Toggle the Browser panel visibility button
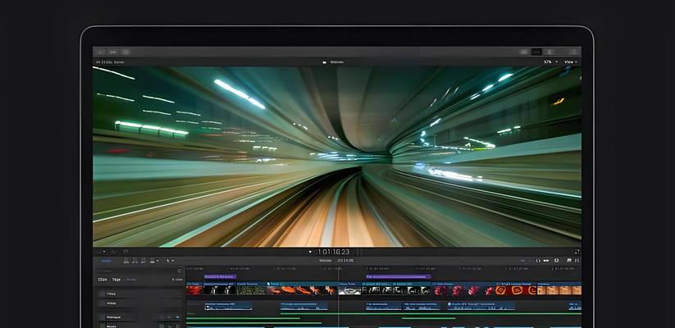675x328 pixels. tap(524, 52)
